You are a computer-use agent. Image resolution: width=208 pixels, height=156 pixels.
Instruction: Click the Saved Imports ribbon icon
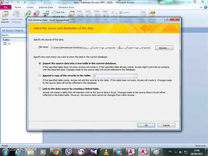tap(5, 17)
